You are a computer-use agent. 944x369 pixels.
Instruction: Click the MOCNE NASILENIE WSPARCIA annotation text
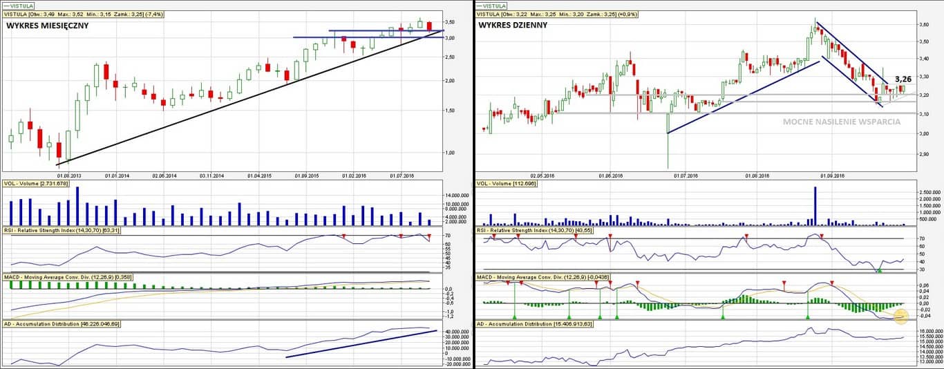841,122
